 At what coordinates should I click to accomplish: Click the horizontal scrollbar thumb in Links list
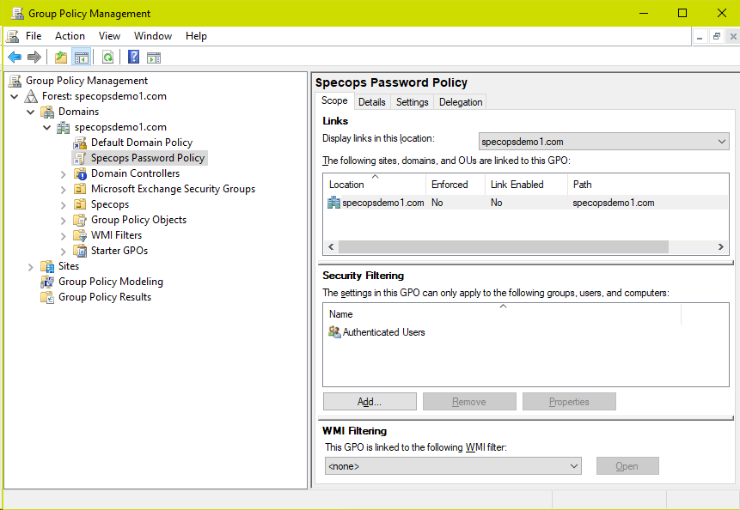(x=503, y=246)
